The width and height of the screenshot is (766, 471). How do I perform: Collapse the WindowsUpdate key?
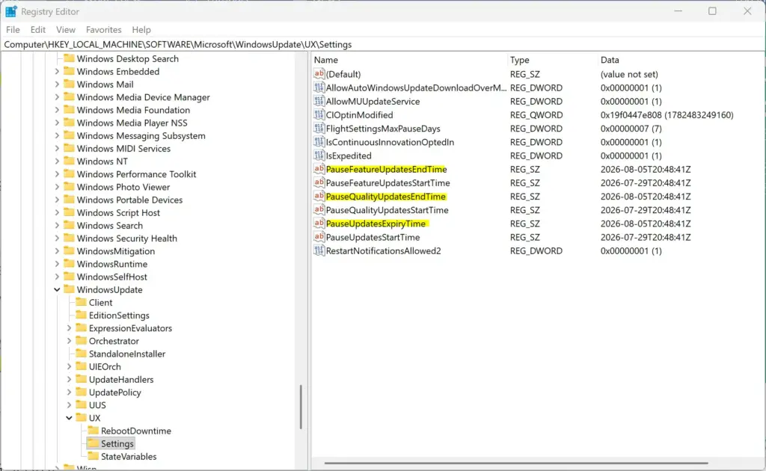(57, 289)
